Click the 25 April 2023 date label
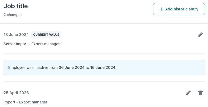This screenshot has width=208, height=107. click(16, 93)
